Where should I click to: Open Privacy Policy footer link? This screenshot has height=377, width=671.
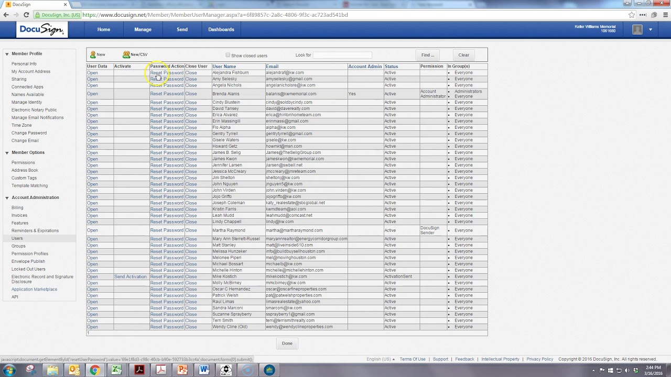540,359
